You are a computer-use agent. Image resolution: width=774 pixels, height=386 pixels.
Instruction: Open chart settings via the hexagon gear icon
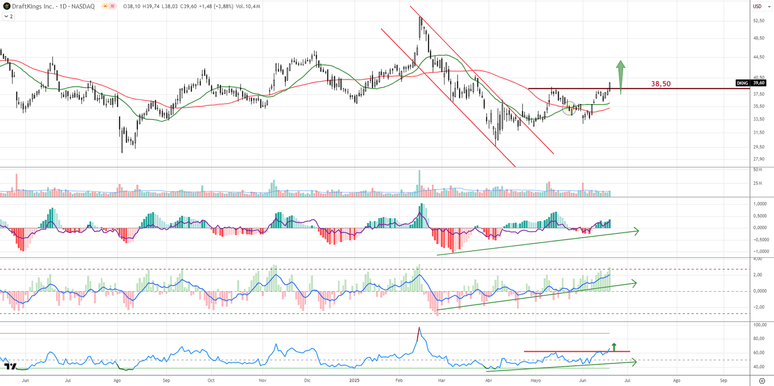click(762, 381)
